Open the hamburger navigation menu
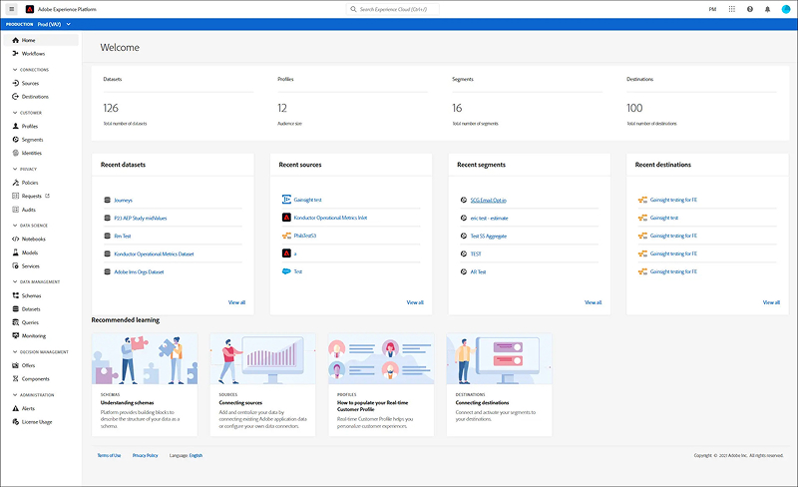The image size is (798, 487). point(11,9)
